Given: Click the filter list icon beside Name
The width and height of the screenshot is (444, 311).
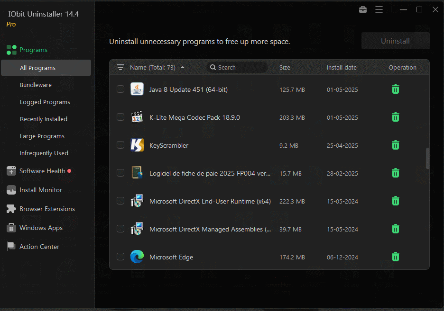Looking at the screenshot, I should 120,67.
